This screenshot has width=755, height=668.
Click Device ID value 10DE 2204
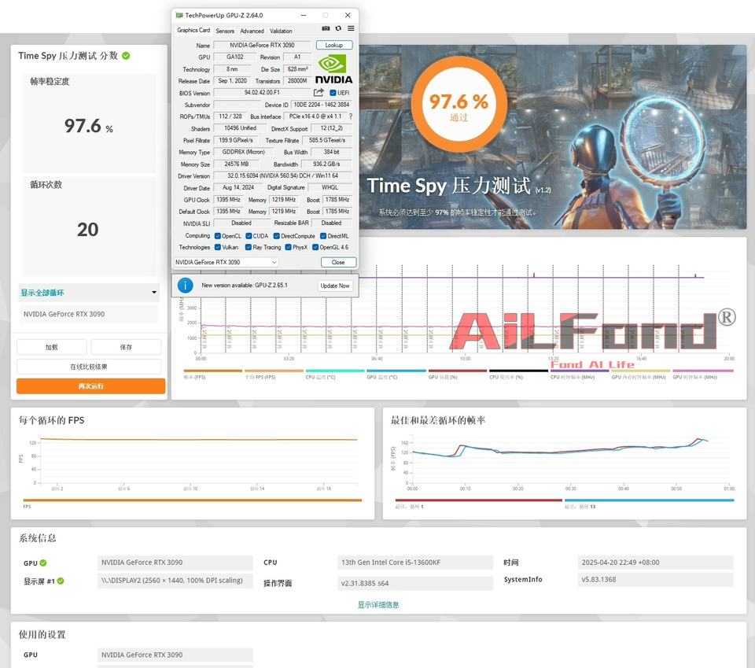(321, 105)
